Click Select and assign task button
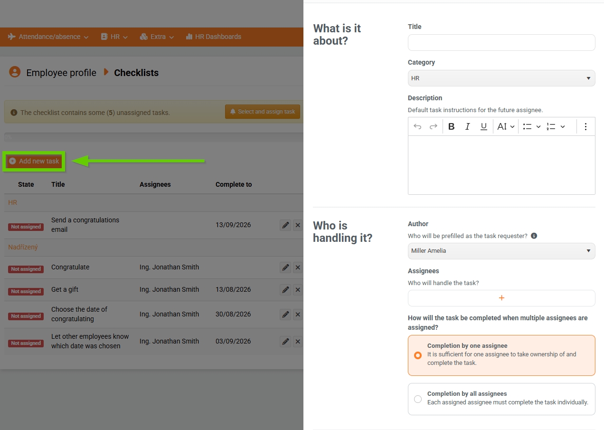Screen dimensions: 604x430 263,112
